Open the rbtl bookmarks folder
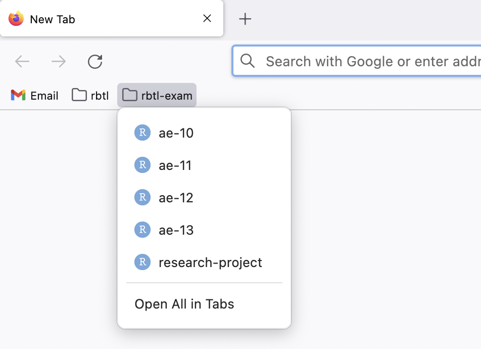 point(90,95)
